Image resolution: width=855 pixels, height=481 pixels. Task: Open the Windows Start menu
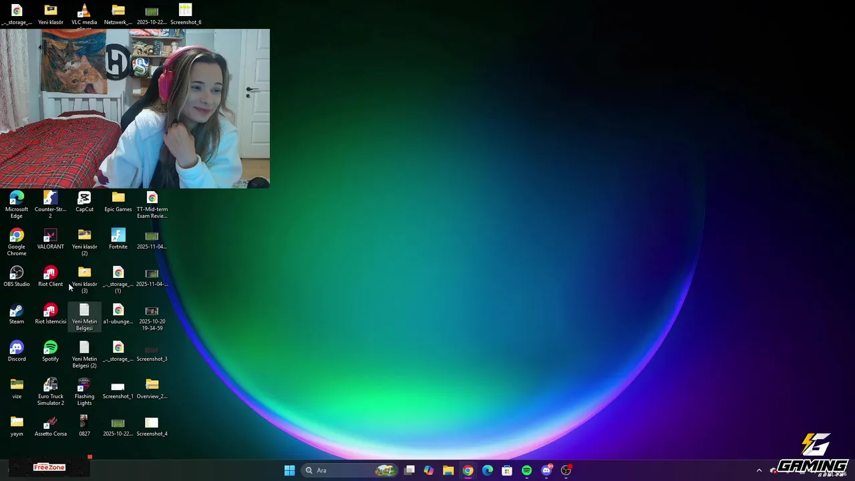(x=289, y=470)
